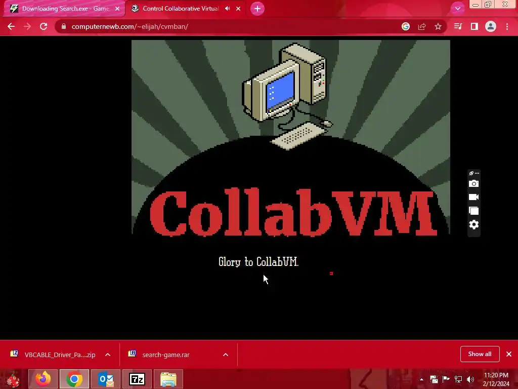This screenshot has height=389, width=518.
Task: Open the Google icon in the address bar
Action: tap(406, 26)
